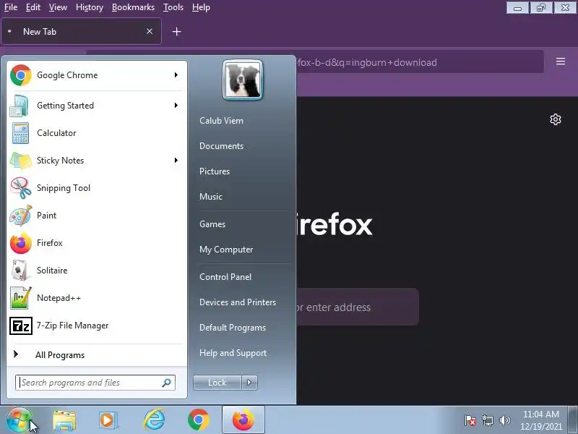This screenshot has height=434, width=578.
Task: Open Documents from the Start menu
Action: [221, 146]
